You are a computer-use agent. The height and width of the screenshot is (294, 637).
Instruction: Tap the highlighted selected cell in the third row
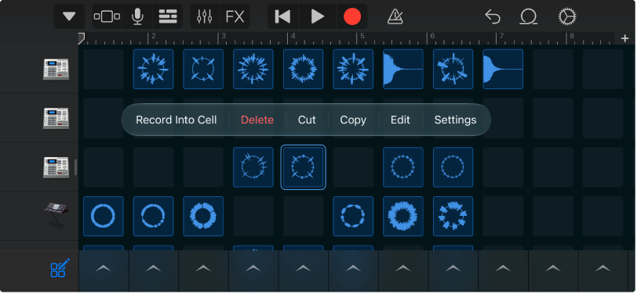[x=303, y=167]
